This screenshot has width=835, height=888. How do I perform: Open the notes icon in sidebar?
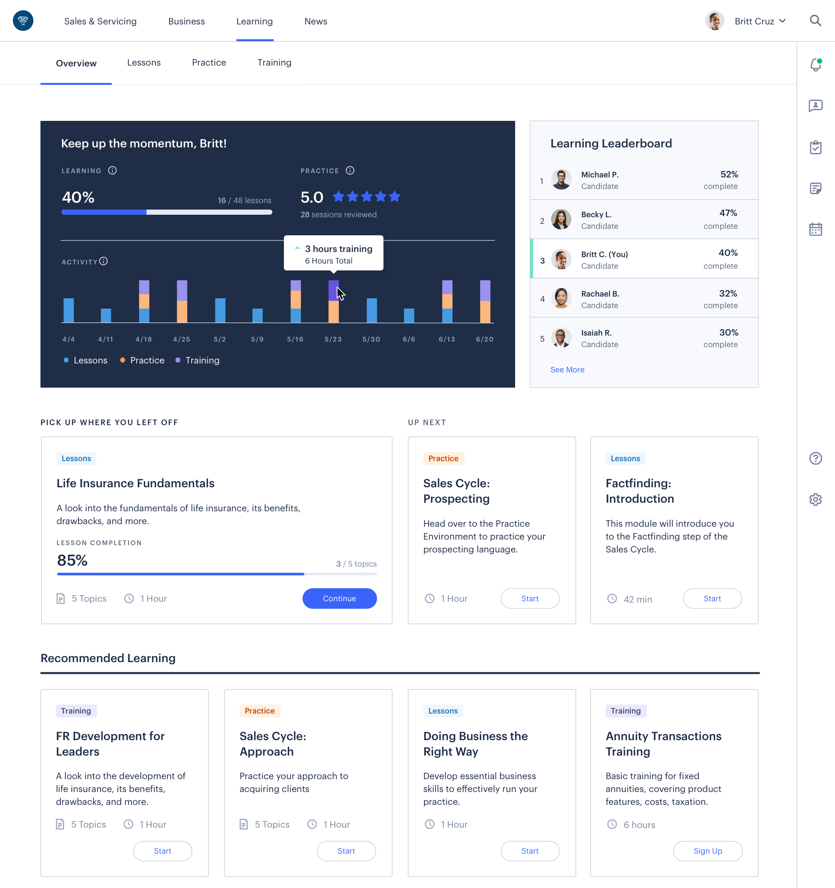coord(815,189)
